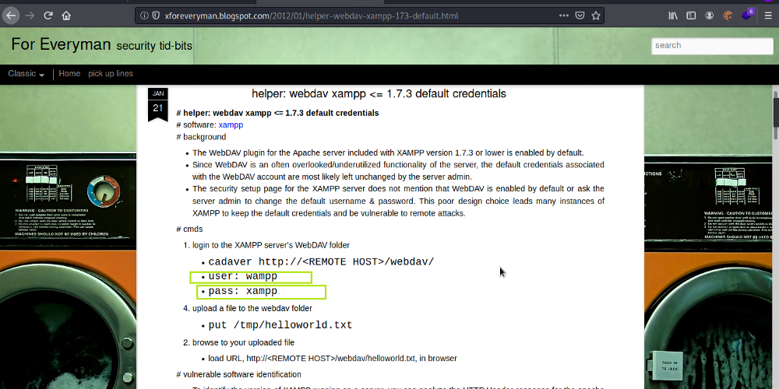Click the '# background' heading text

click(201, 137)
